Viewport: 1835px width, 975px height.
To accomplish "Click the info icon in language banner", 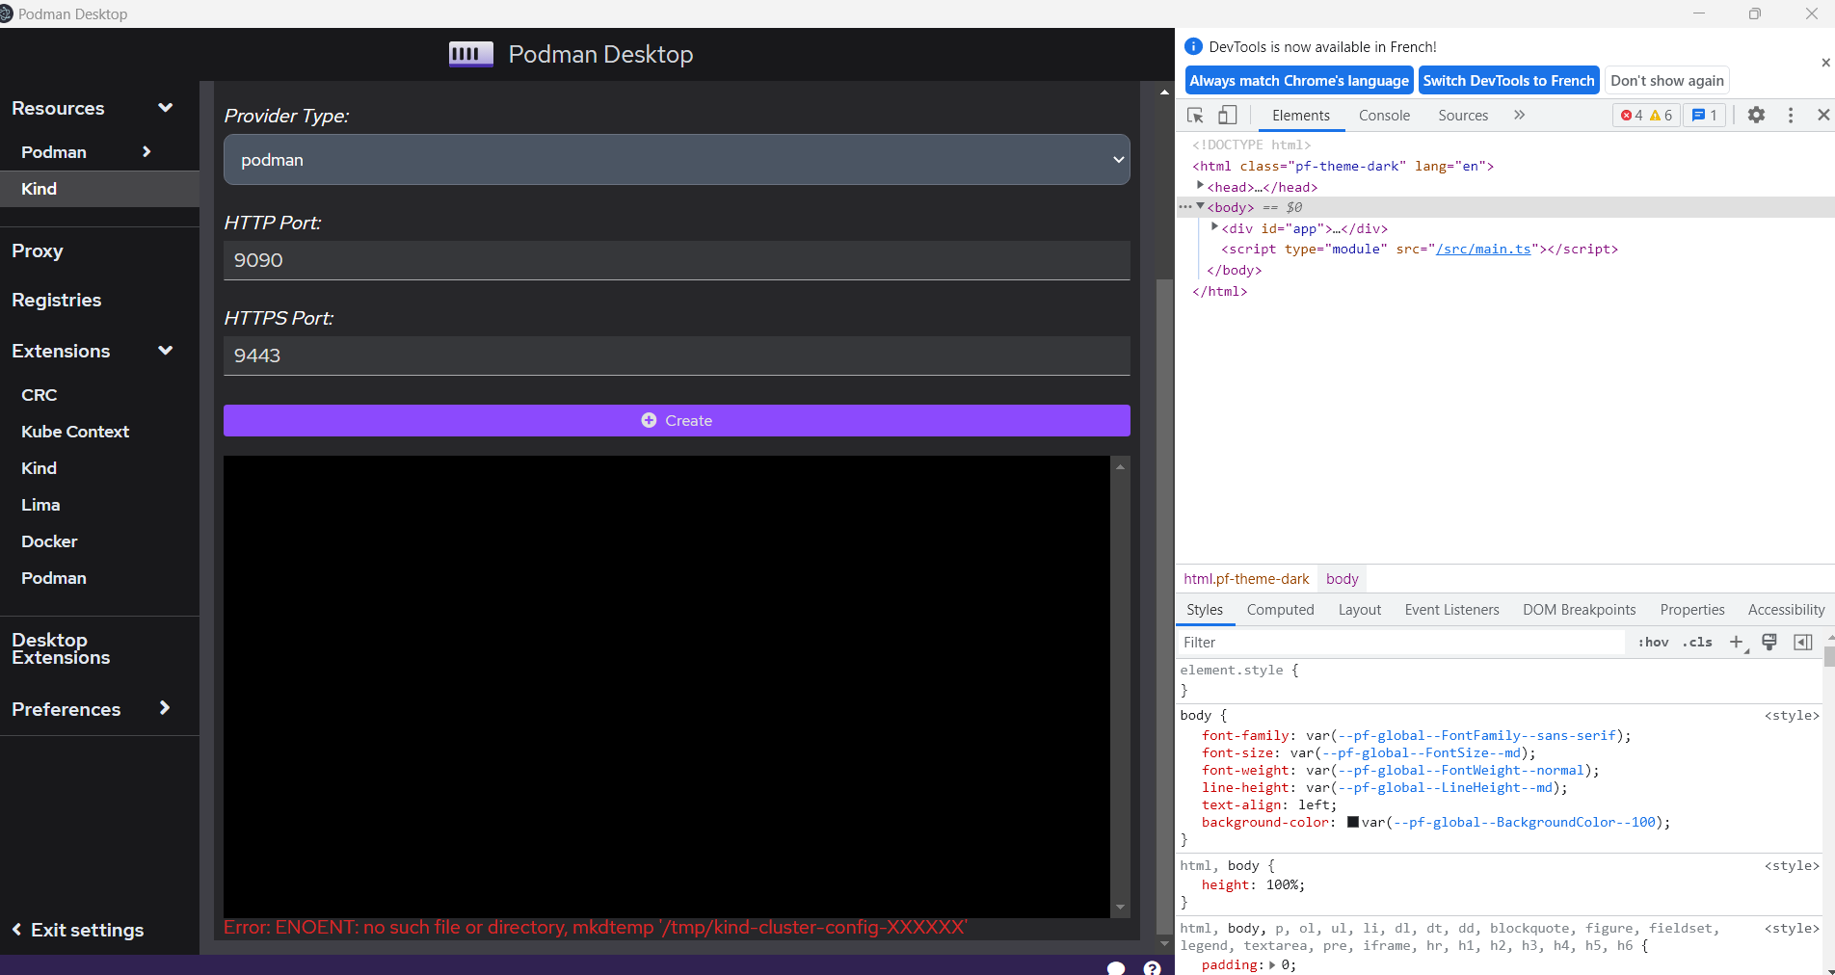I will (x=1193, y=46).
